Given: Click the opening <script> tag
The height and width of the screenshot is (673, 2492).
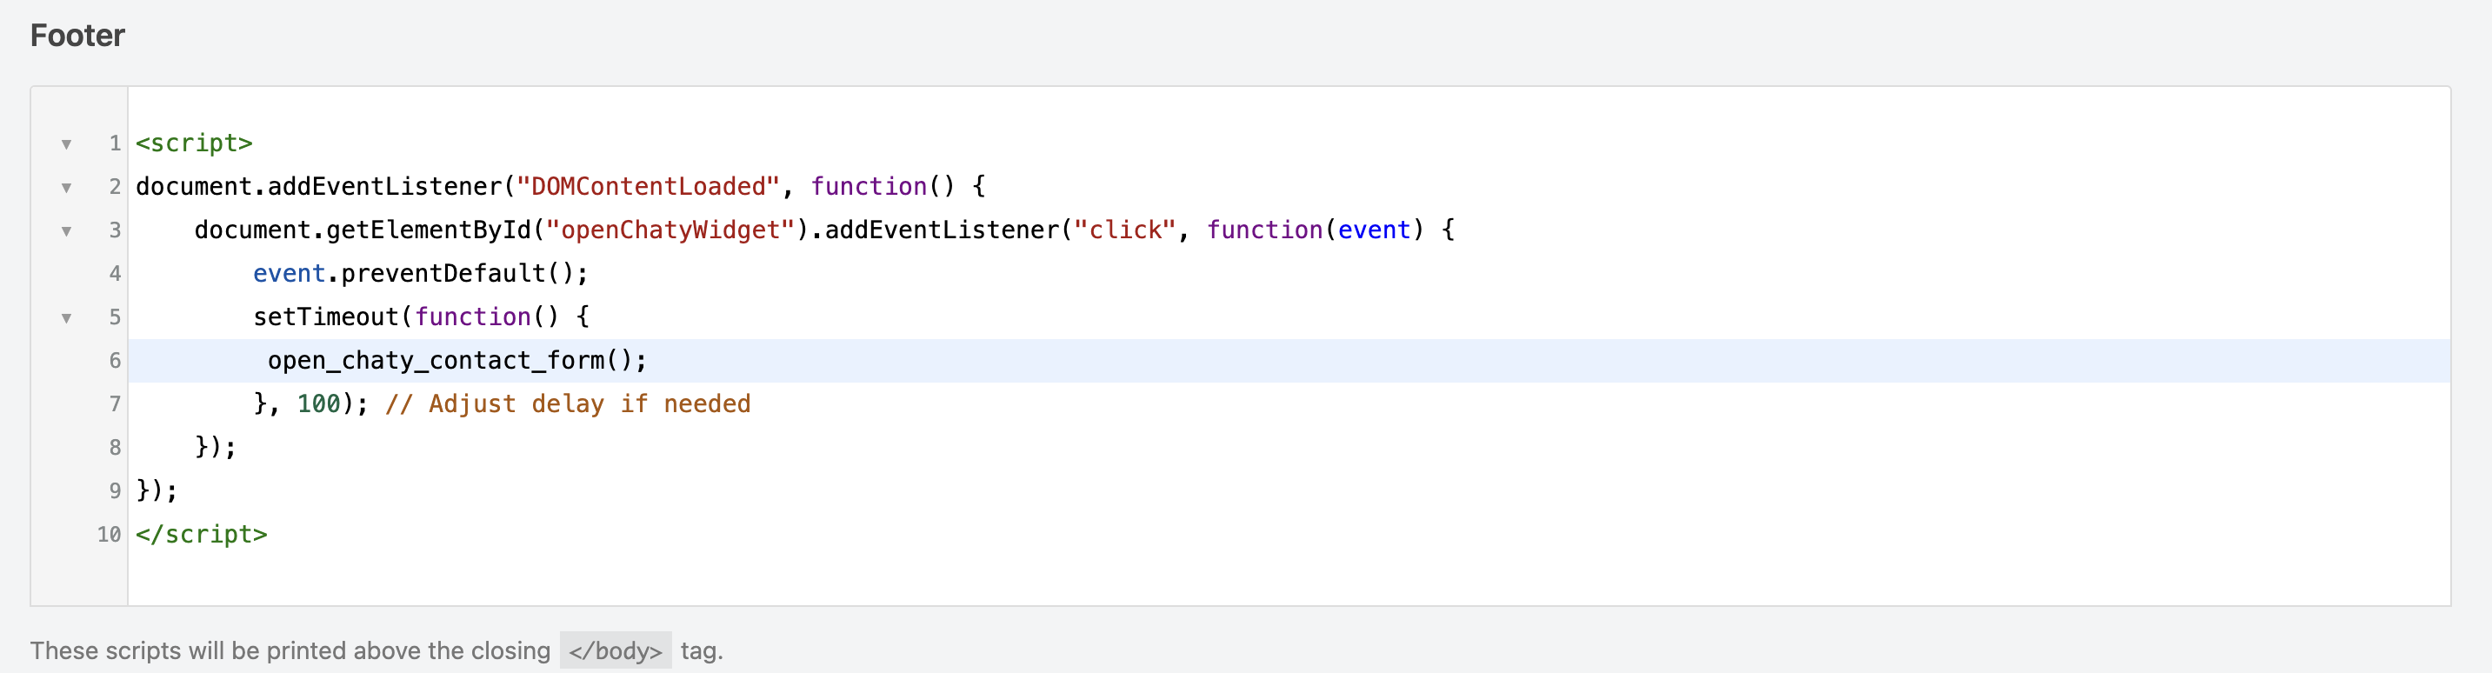Looking at the screenshot, I should 195,143.
